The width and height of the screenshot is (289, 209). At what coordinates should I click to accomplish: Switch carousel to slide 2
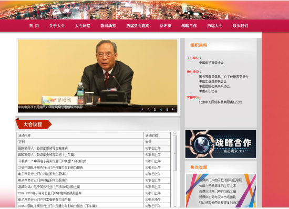tap(148, 109)
